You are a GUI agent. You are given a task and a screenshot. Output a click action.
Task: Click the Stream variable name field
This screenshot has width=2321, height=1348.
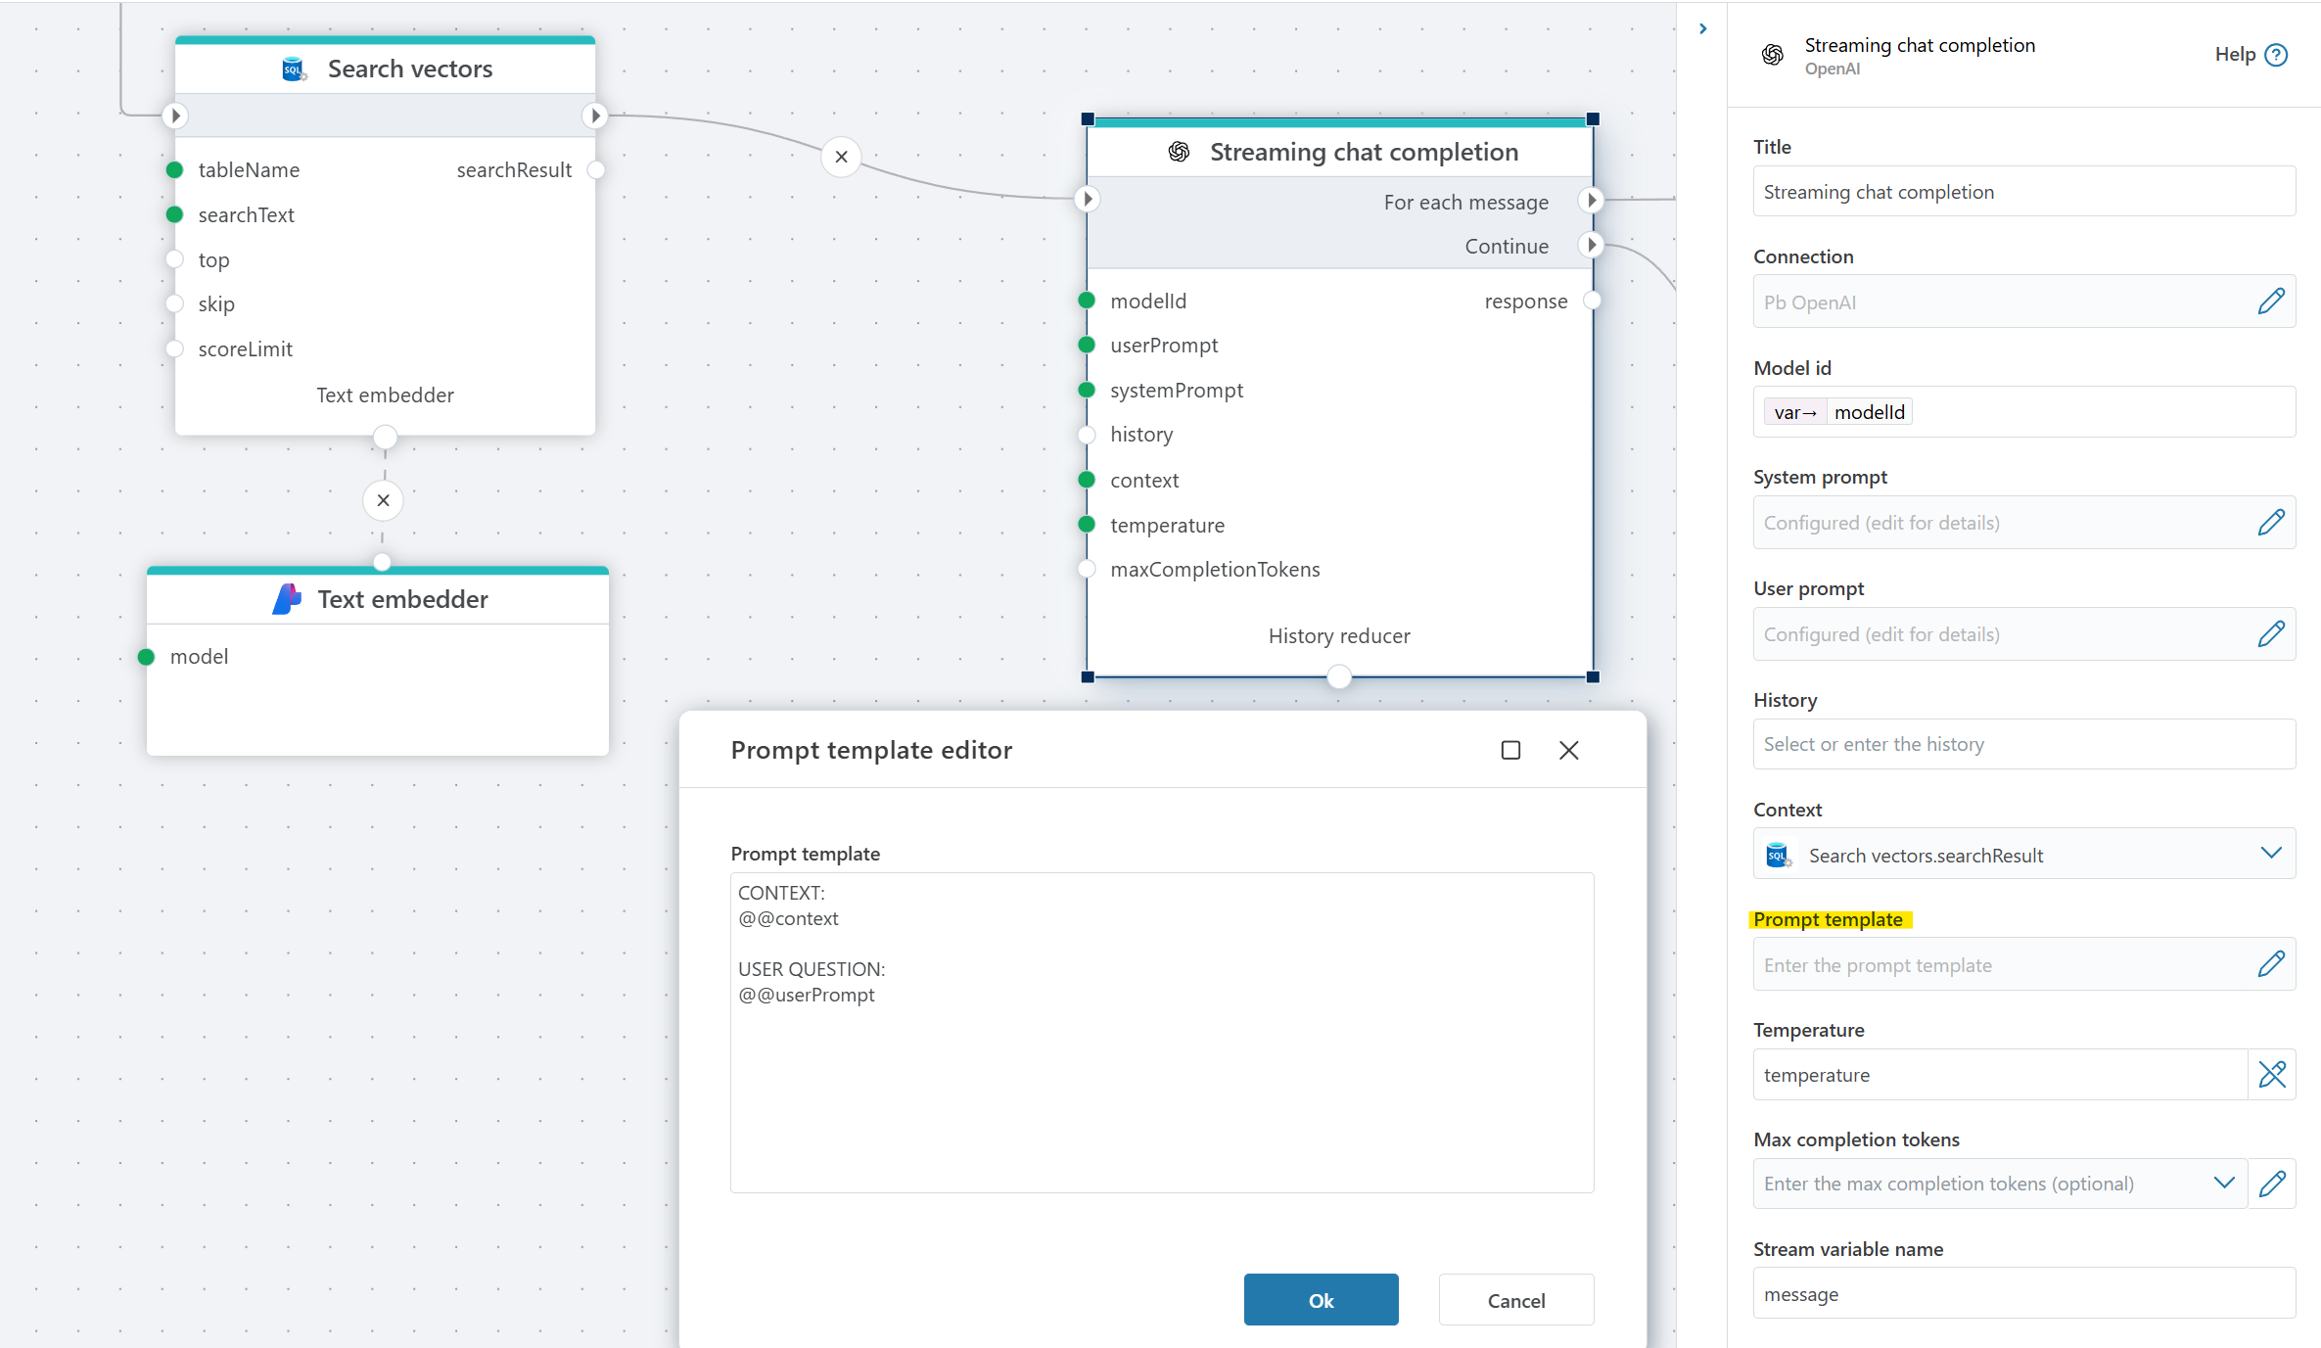[x=2022, y=1294]
